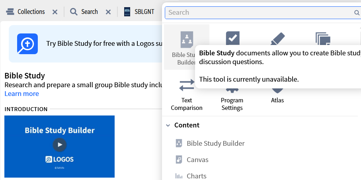The width and height of the screenshot is (361, 180).
Task: Click the highlighter pen tool icon
Action: (278, 39)
